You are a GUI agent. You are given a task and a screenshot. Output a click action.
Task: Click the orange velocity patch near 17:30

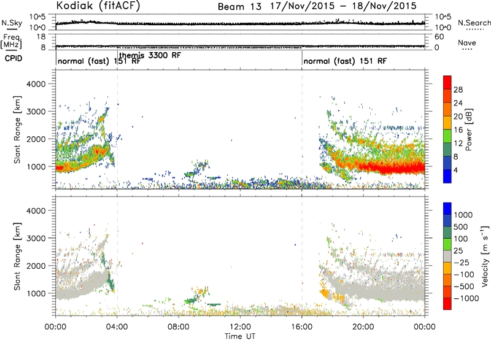[x=325, y=294]
